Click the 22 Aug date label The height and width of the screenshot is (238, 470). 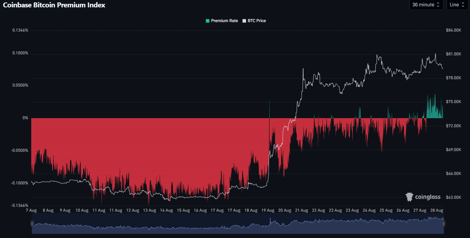pos(318,211)
